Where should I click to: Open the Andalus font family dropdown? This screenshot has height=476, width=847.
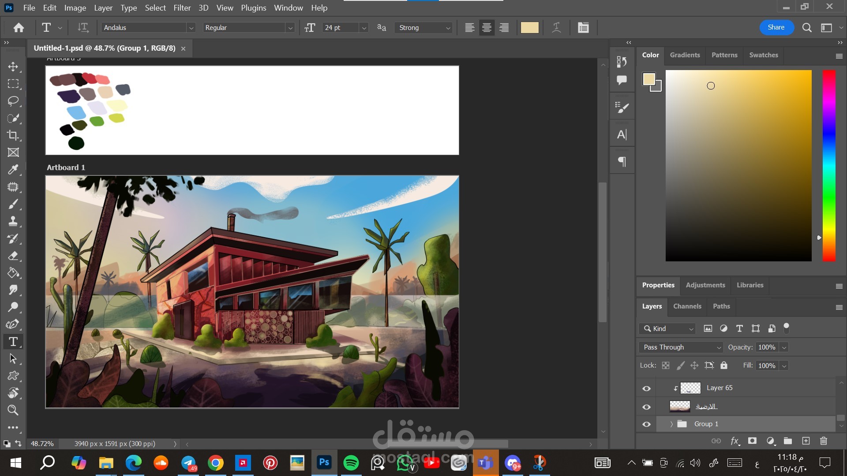(x=191, y=28)
